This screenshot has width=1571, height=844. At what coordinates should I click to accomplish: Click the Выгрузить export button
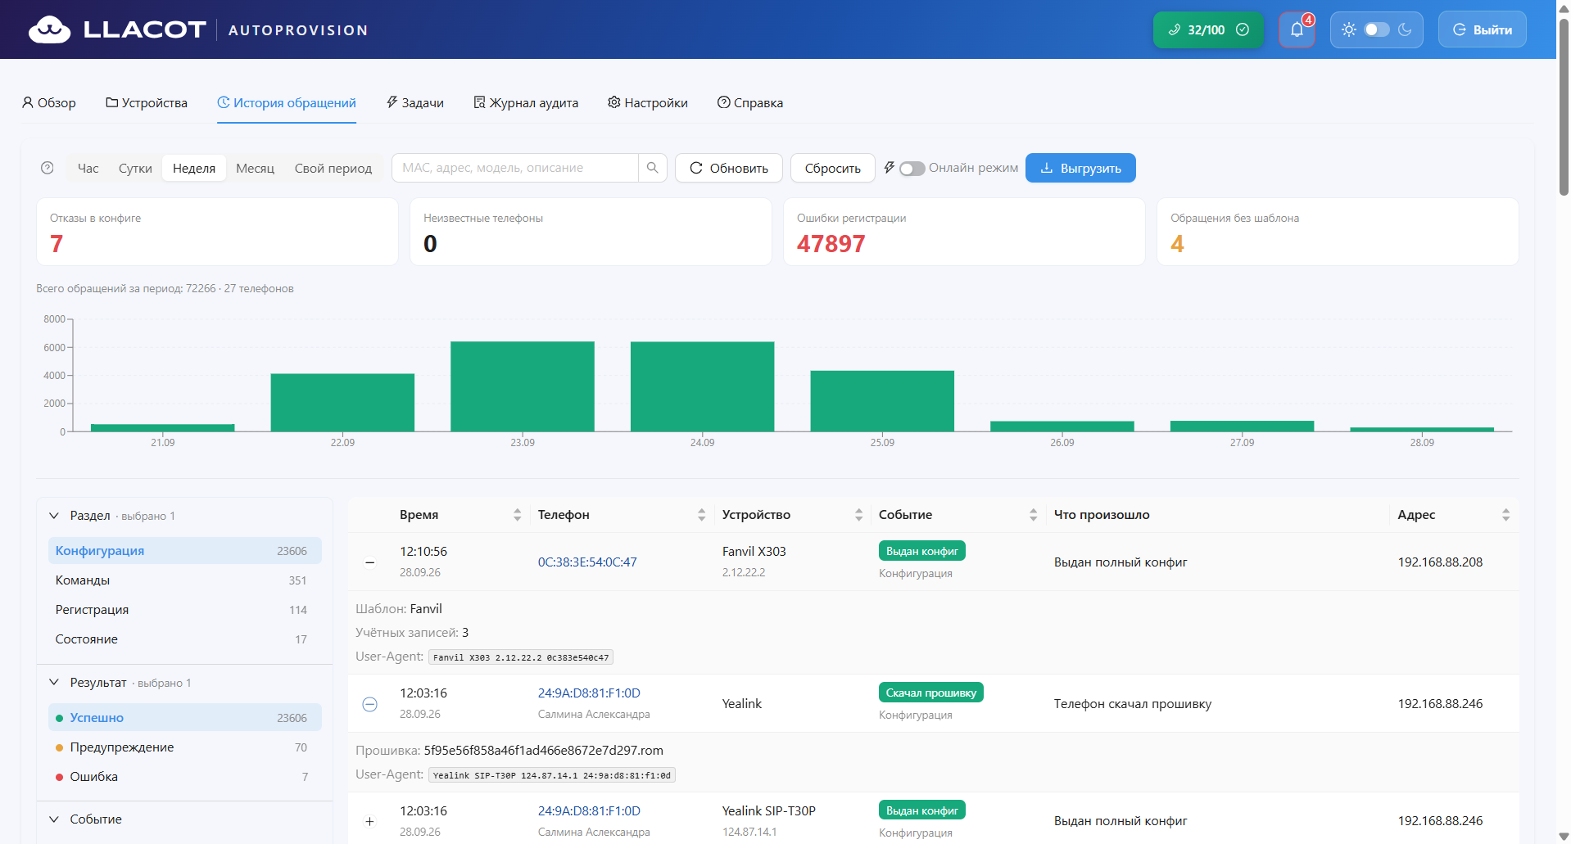pyautogui.click(x=1080, y=168)
